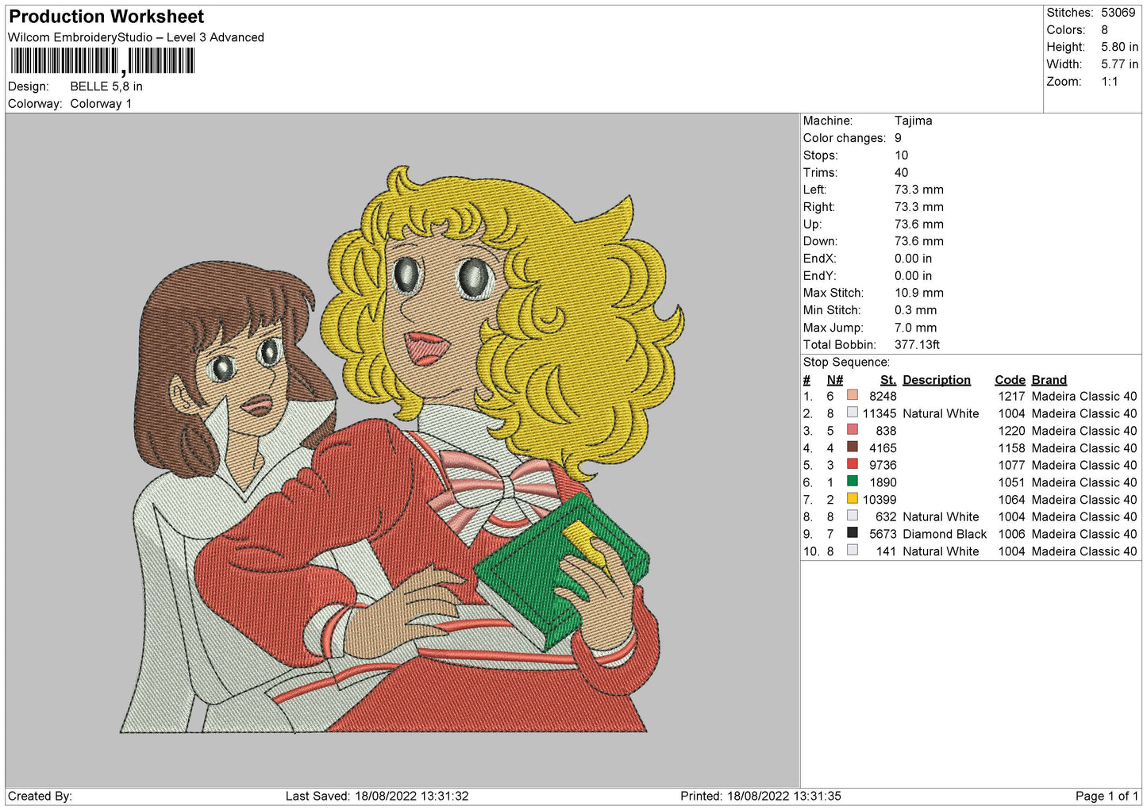Click the Production Worksheet title
This screenshot has width=1147, height=810.
[106, 17]
